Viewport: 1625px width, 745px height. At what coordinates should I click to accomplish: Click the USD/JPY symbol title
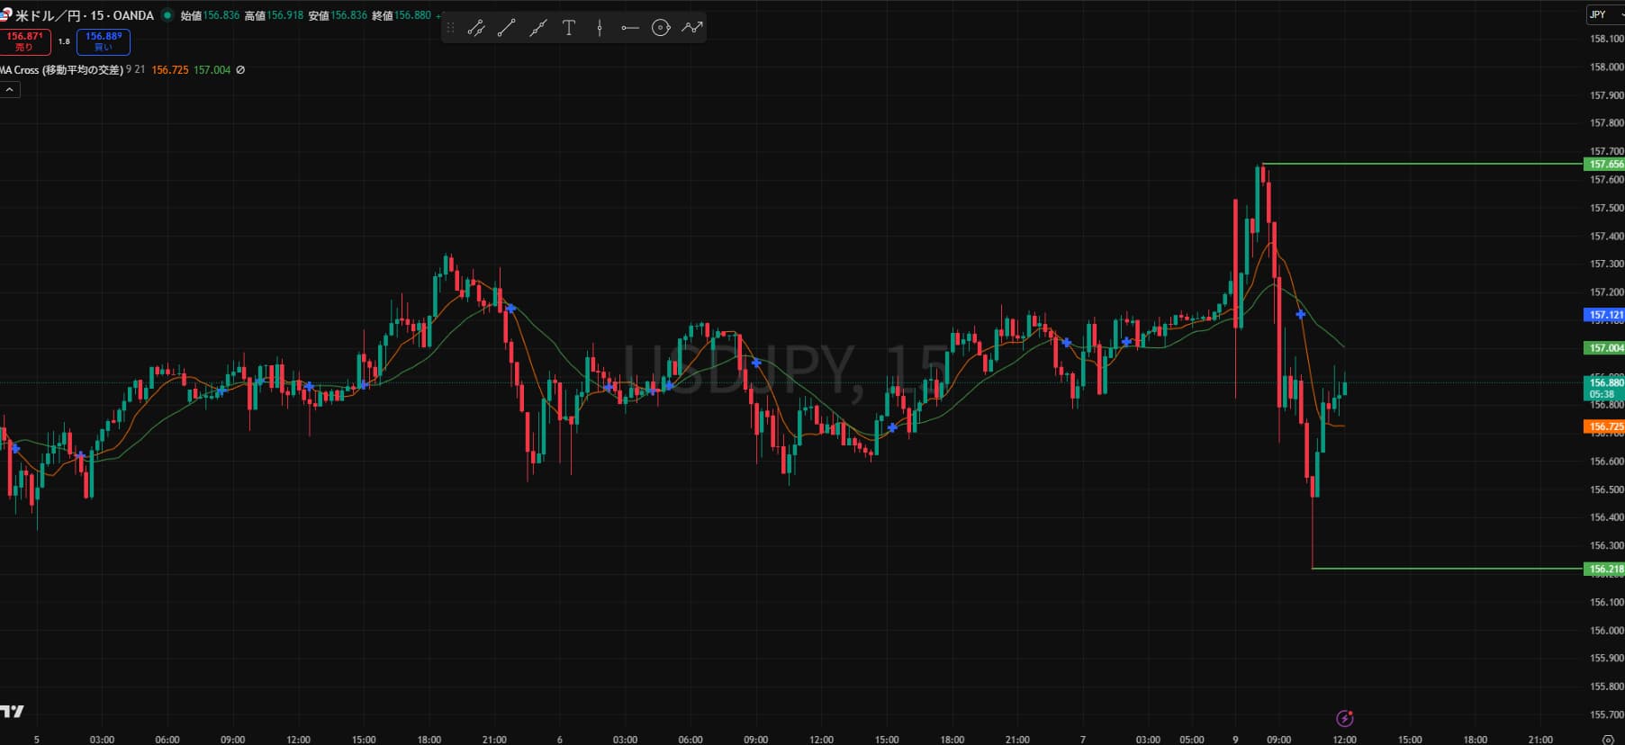tap(85, 15)
